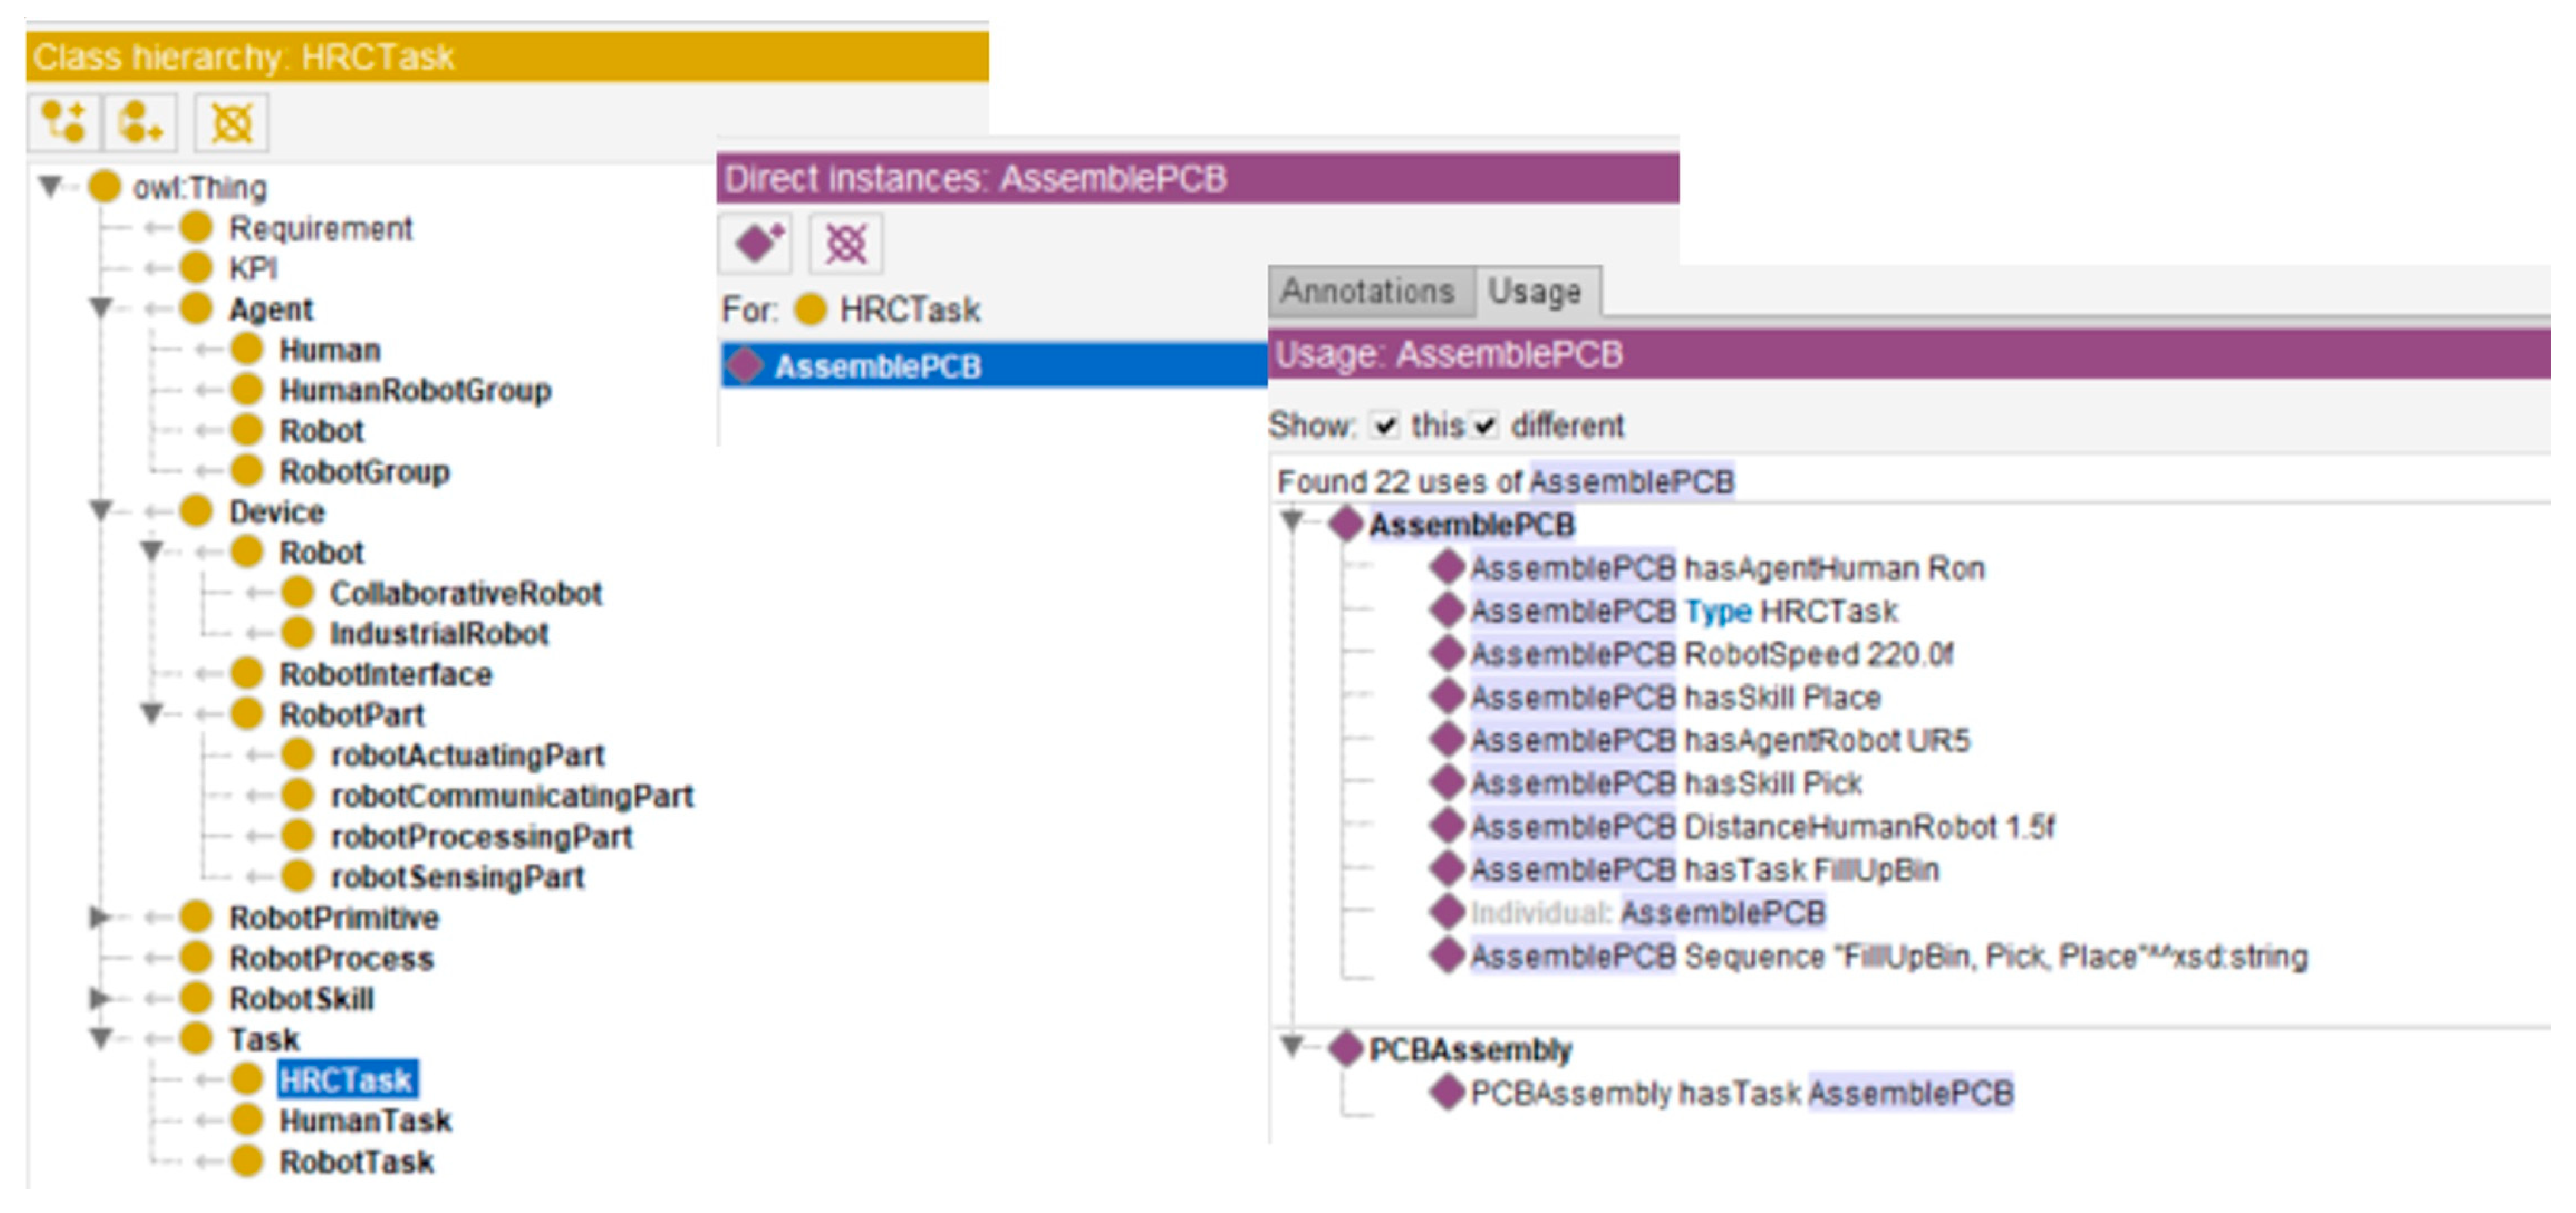
Task: Click the diamond icon beside hasAgentHuman Ron row
Action: (x=1447, y=568)
